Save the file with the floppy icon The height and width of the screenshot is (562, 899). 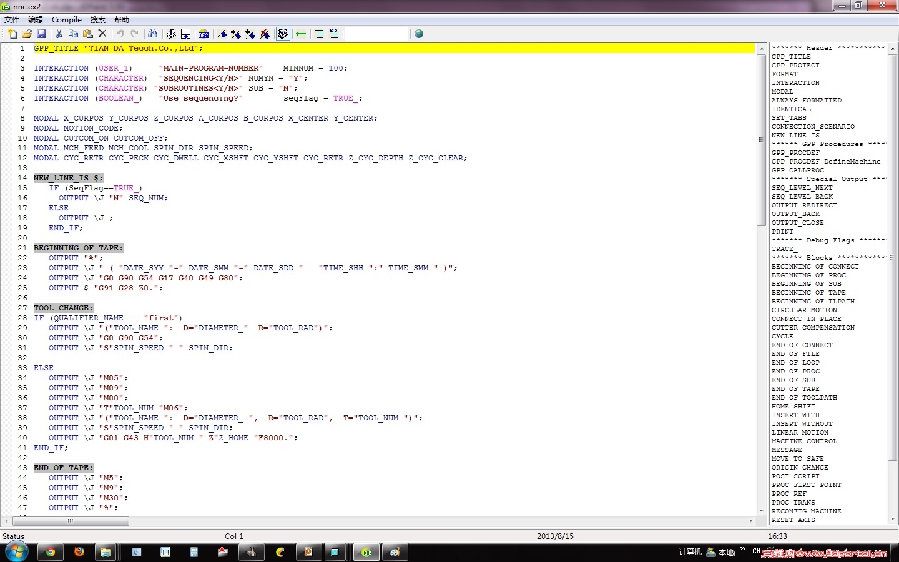pos(41,34)
